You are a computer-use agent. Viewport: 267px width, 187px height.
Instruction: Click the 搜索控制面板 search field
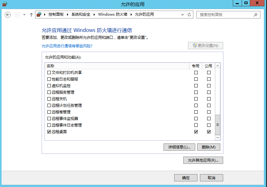225,15
